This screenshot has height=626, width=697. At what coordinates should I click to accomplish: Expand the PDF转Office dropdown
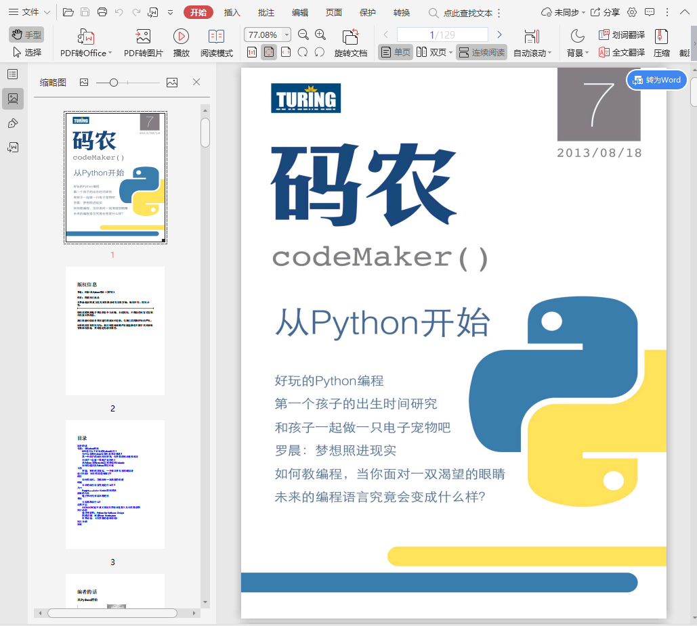110,53
